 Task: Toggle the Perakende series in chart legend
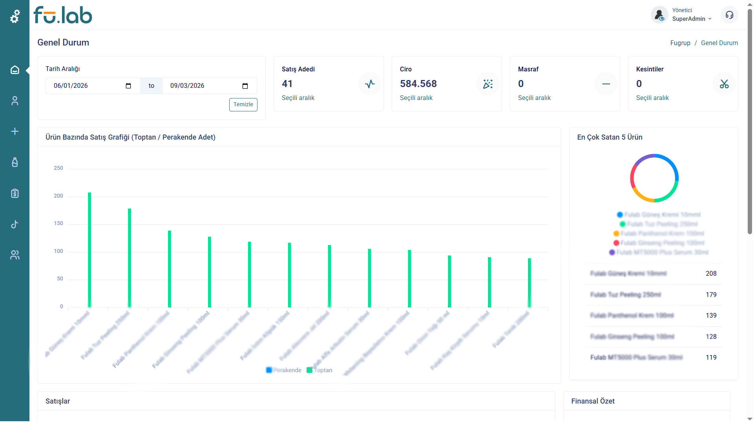coord(284,370)
